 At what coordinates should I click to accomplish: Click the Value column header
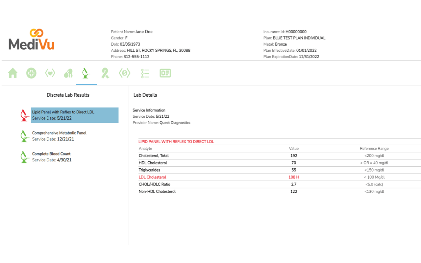[294, 149]
